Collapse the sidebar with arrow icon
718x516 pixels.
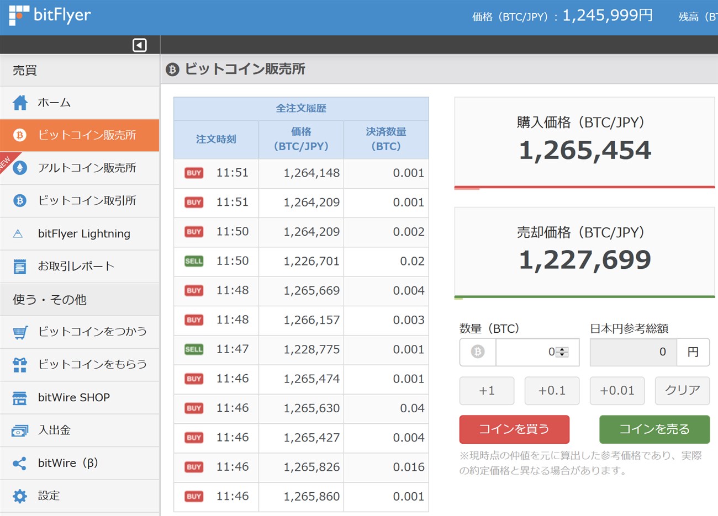[x=140, y=45]
